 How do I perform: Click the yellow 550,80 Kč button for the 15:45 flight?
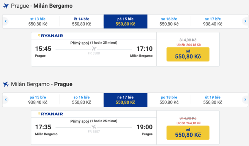(188, 55)
